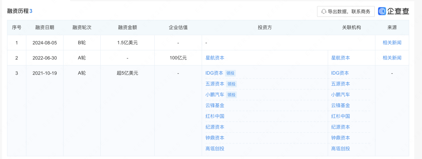Click the 融资日期 column header
Image resolution: width=422 pixels, height=159 pixels.
pyautogui.click(x=45, y=27)
